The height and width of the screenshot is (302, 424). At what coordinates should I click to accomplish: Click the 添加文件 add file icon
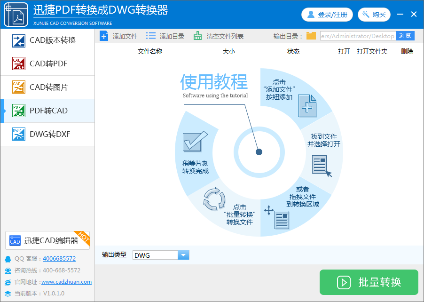(x=103, y=35)
